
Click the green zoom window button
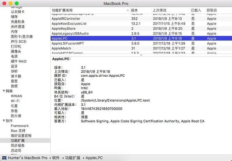pos(17,3)
